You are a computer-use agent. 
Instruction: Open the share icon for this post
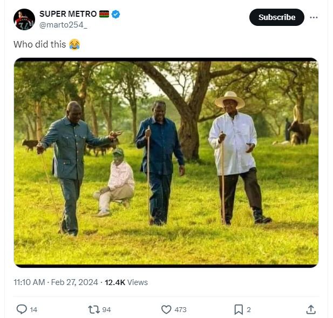pyautogui.click(x=311, y=309)
